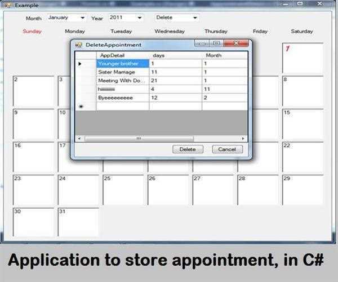Click the horizontal scrollbar right arrow
Screen dimensions: 338x282
click(x=243, y=138)
